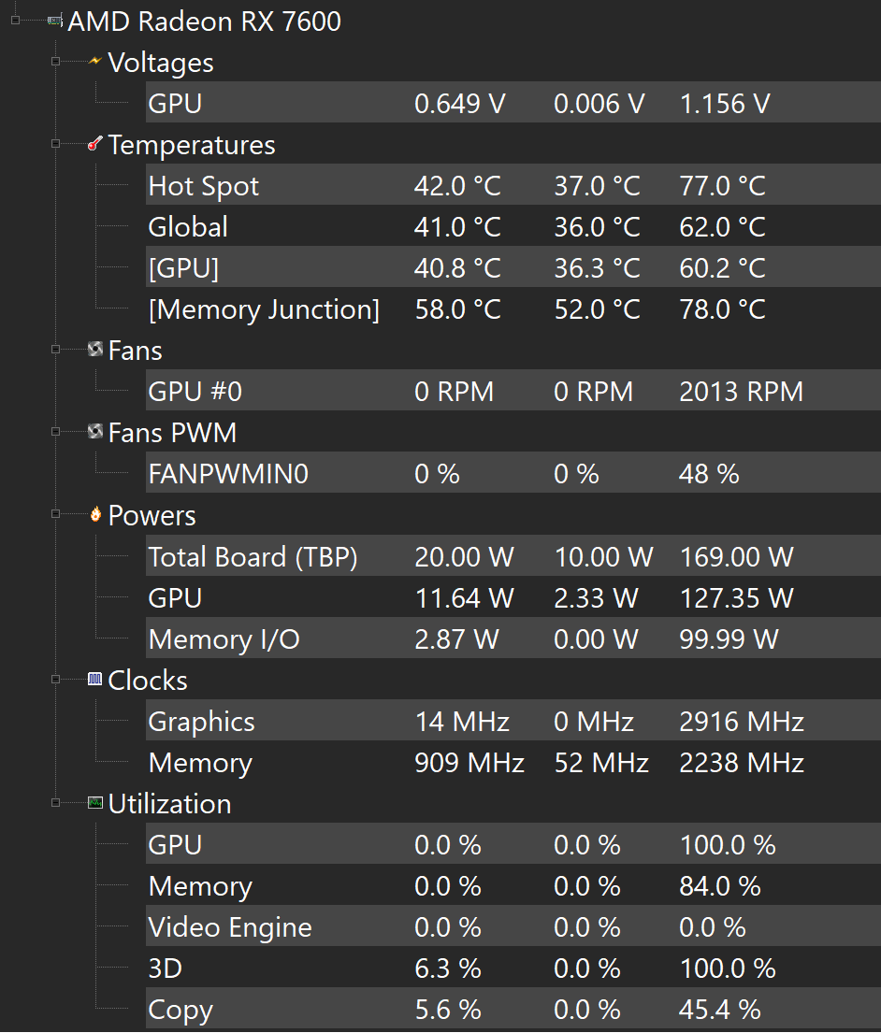This screenshot has width=881, height=1033.
Task: Select the GPU #0 fan row
Action: click(x=195, y=392)
